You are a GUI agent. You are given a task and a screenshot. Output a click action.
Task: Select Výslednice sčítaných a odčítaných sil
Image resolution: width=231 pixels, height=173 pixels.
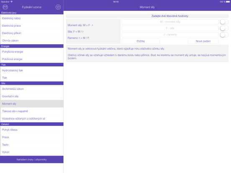coord(32,119)
